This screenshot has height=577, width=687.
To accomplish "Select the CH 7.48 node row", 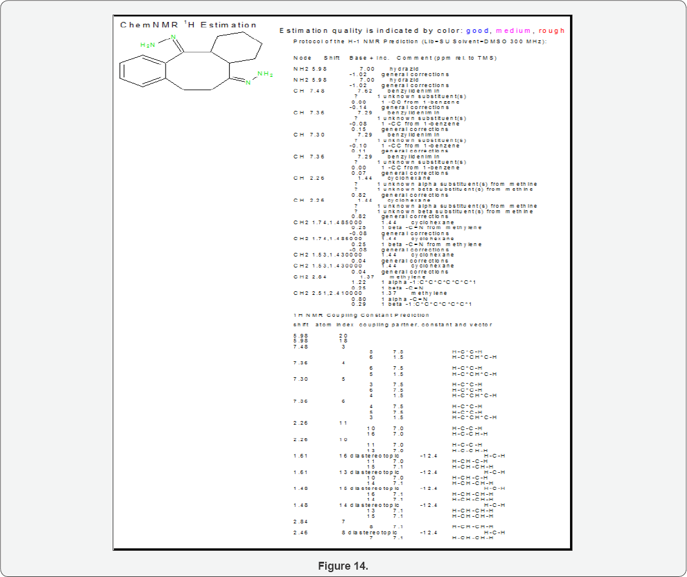I will [309, 91].
